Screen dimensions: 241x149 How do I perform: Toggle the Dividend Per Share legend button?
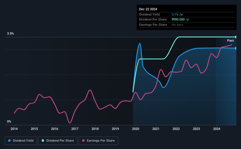[x=58, y=141]
